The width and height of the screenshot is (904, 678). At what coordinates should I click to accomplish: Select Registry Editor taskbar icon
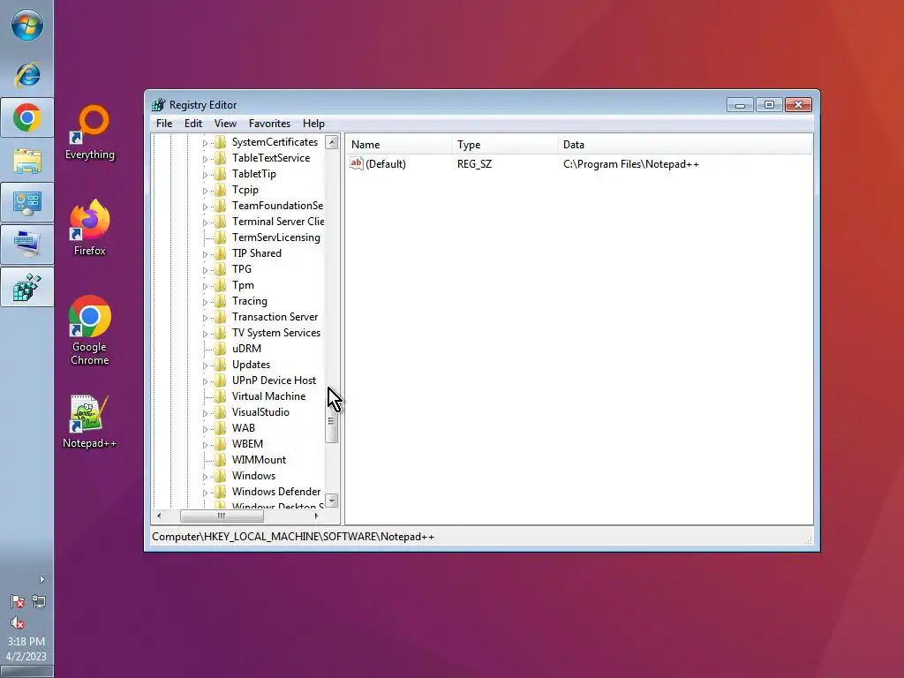point(27,287)
